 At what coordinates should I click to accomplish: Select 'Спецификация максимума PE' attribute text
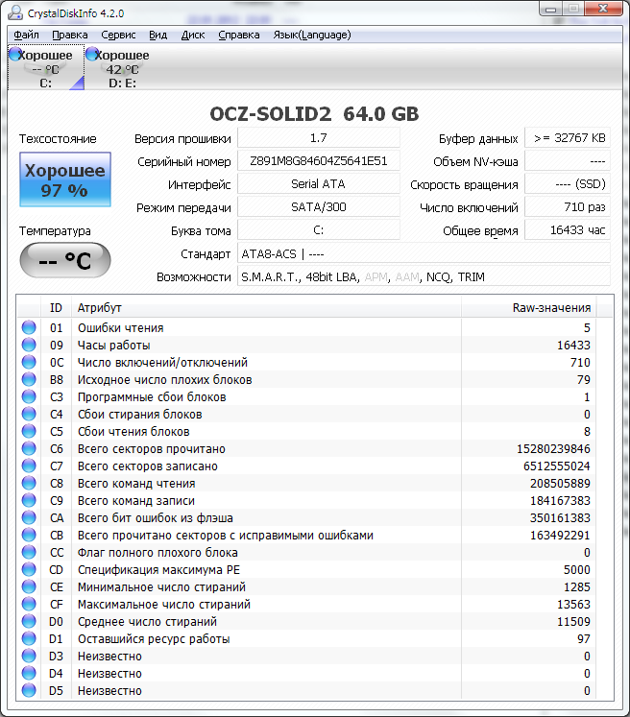[158, 570]
